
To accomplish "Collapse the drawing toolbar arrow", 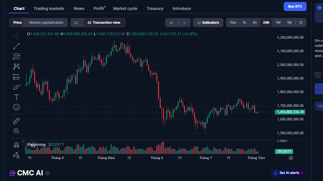I will coord(23,142).
